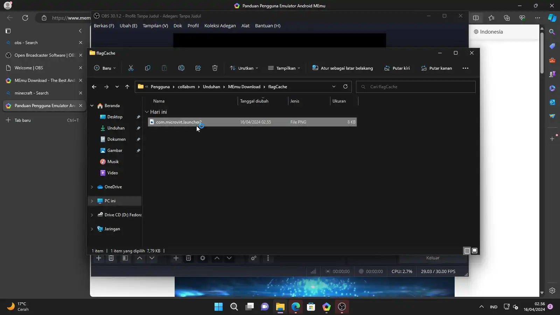Click the Share icon in File Explorer toolbar
The height and width of the screenshot is (315, 560).
[x=198, y=68]
